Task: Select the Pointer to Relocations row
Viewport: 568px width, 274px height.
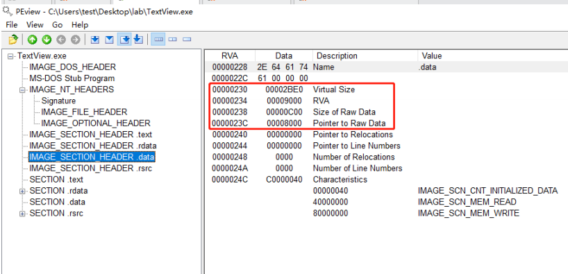Action: click(387, 135)
